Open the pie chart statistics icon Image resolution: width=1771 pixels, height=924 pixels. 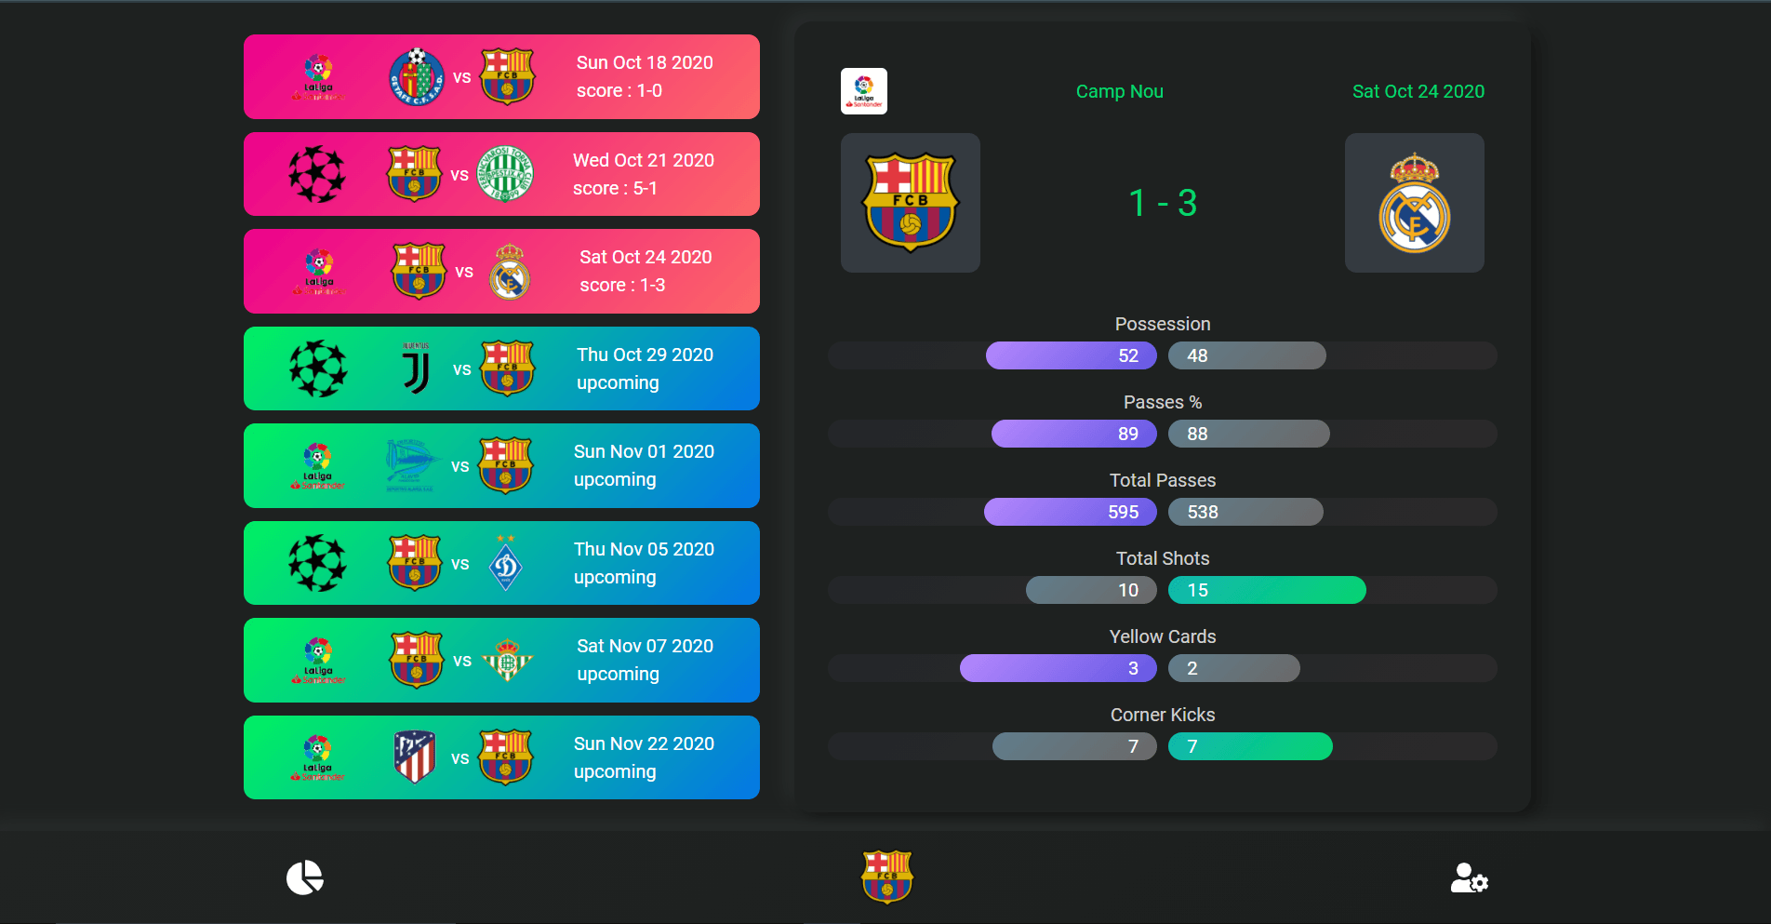click(x=304, y=877)
